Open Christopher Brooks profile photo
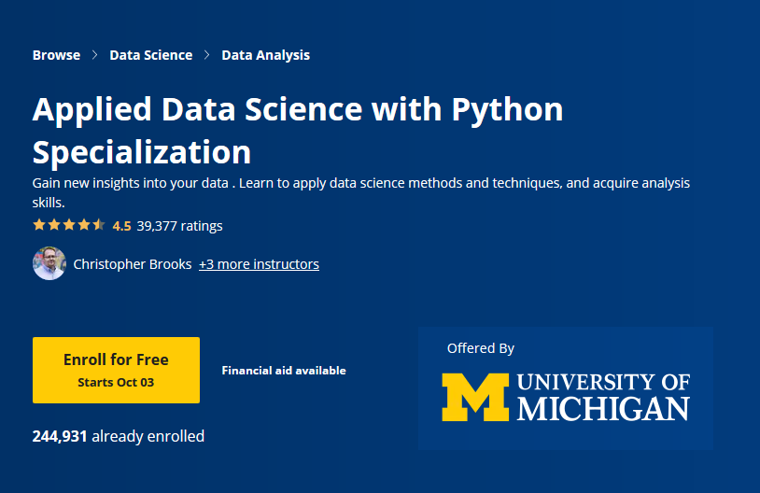The height and width of the screenshot is (493, 760). [x=49, y=264]
